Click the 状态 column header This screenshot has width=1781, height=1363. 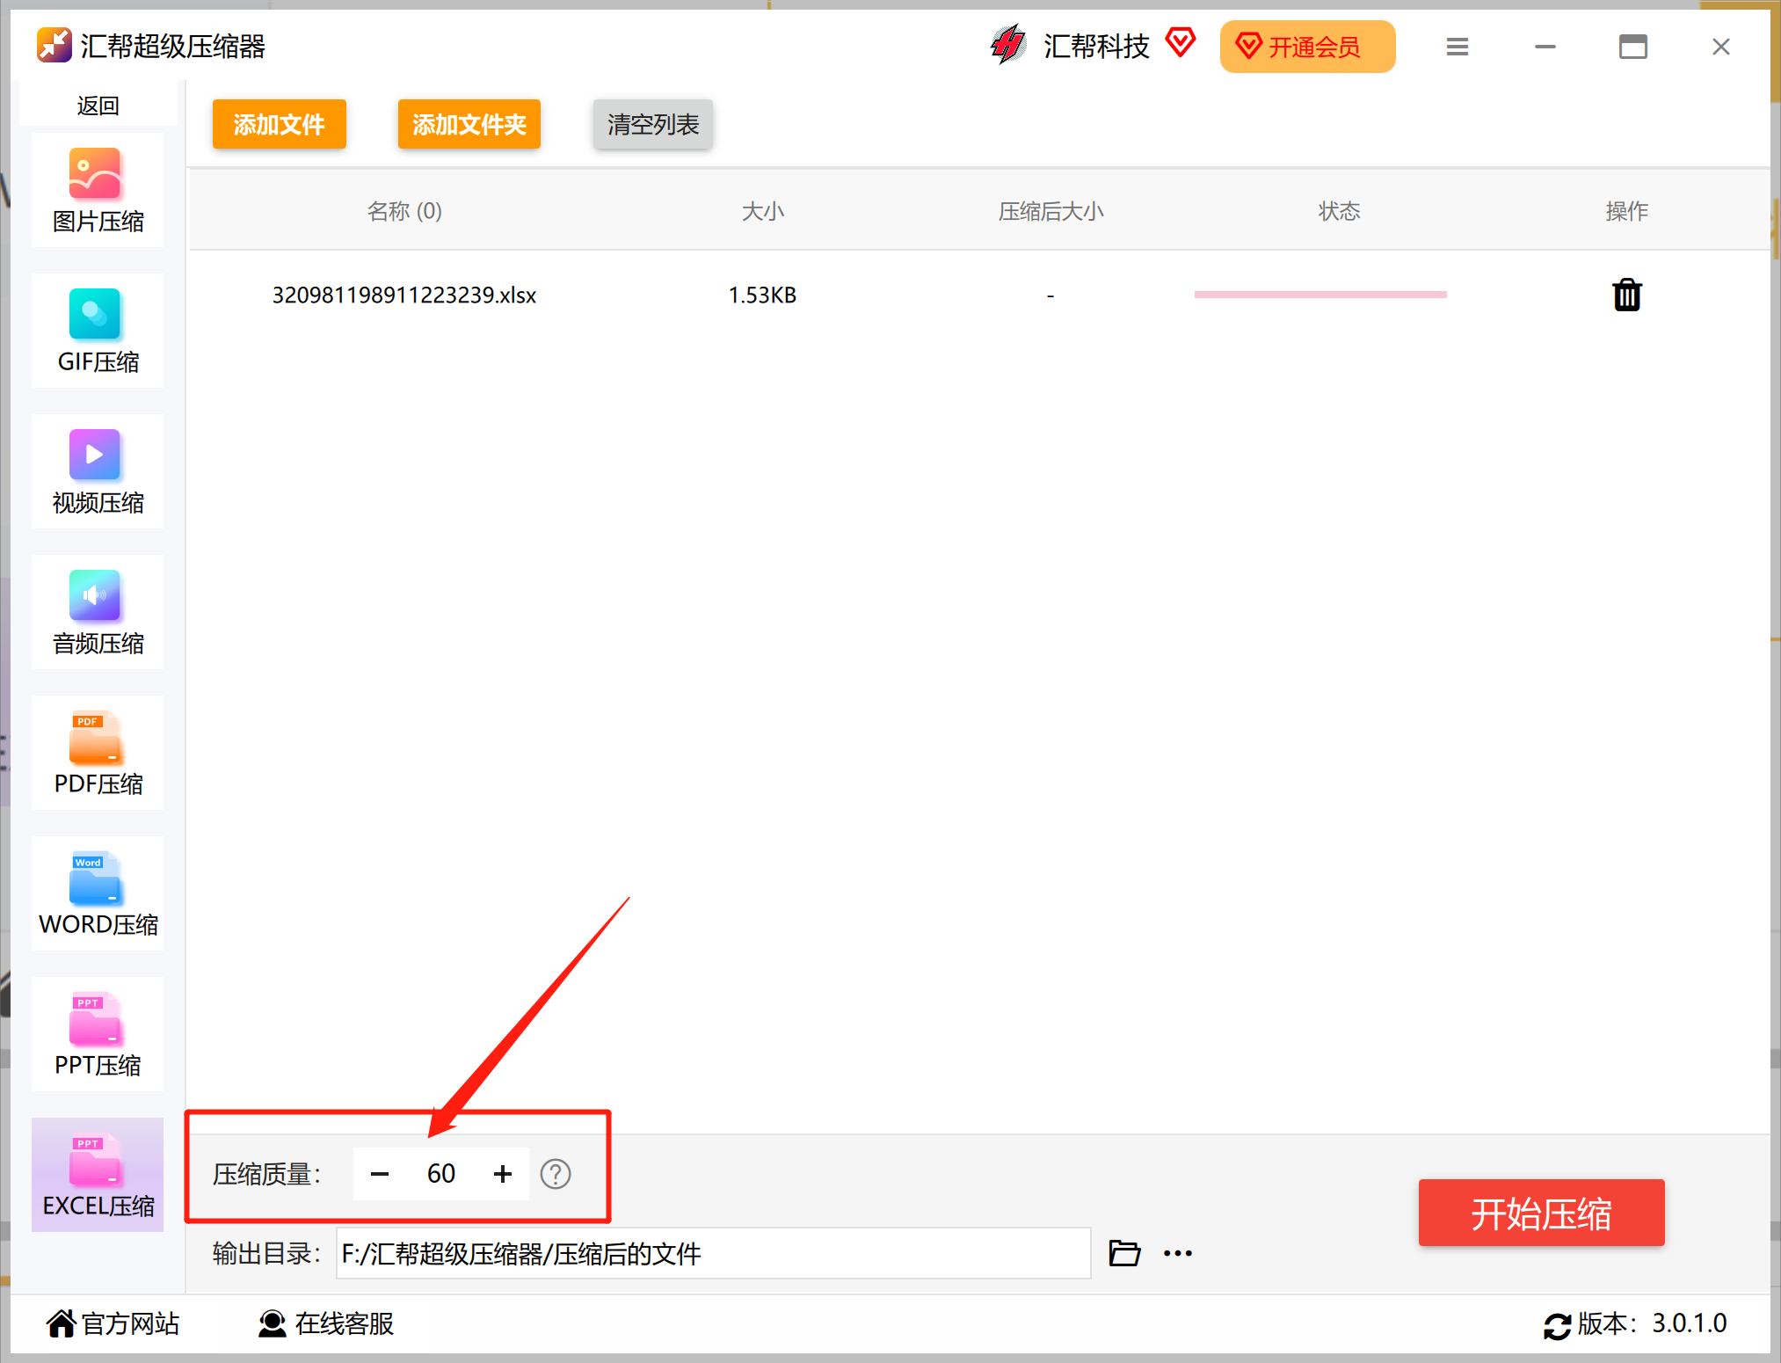point(1339,211)
